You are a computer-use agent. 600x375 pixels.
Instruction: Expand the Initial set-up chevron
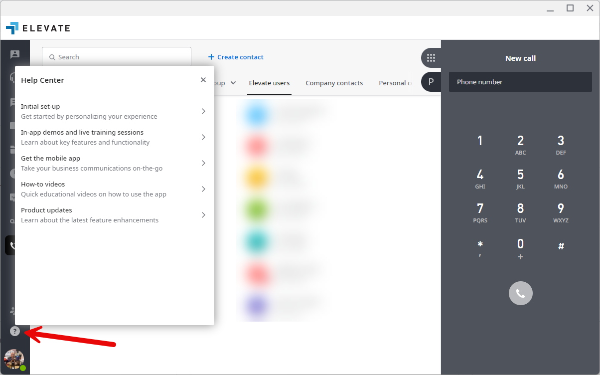(x=203, y=111)
